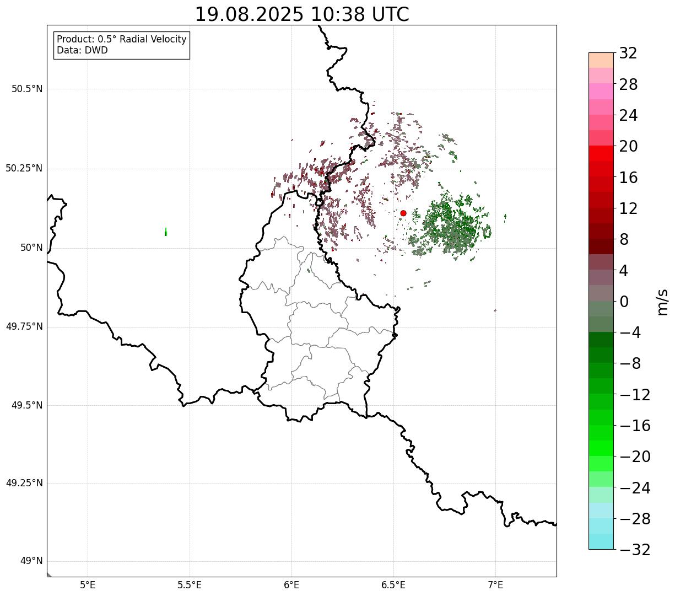
Task: Click the 5.5°E longitude label
Action: (190, 586)
